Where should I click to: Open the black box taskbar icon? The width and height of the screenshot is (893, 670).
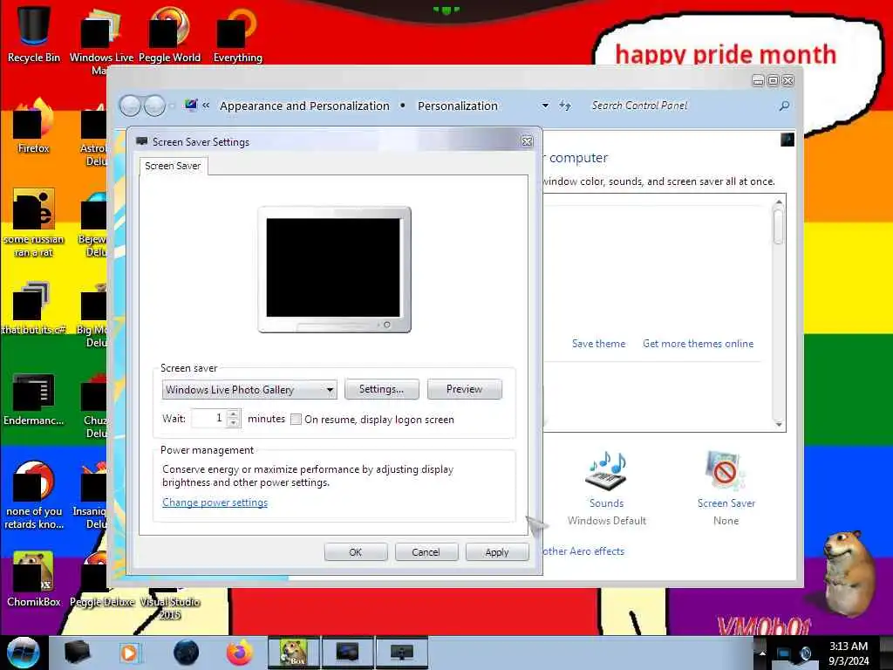(77, 653)
